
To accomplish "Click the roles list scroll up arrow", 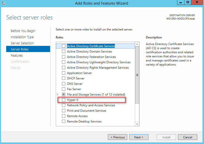I will [x=137, y=44].
